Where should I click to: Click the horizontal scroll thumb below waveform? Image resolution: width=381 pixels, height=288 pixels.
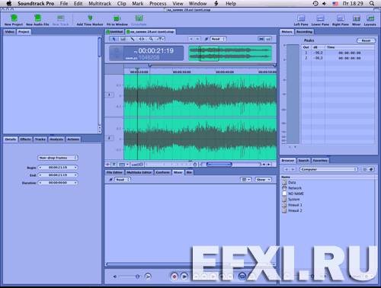click(x=219, y=165)
